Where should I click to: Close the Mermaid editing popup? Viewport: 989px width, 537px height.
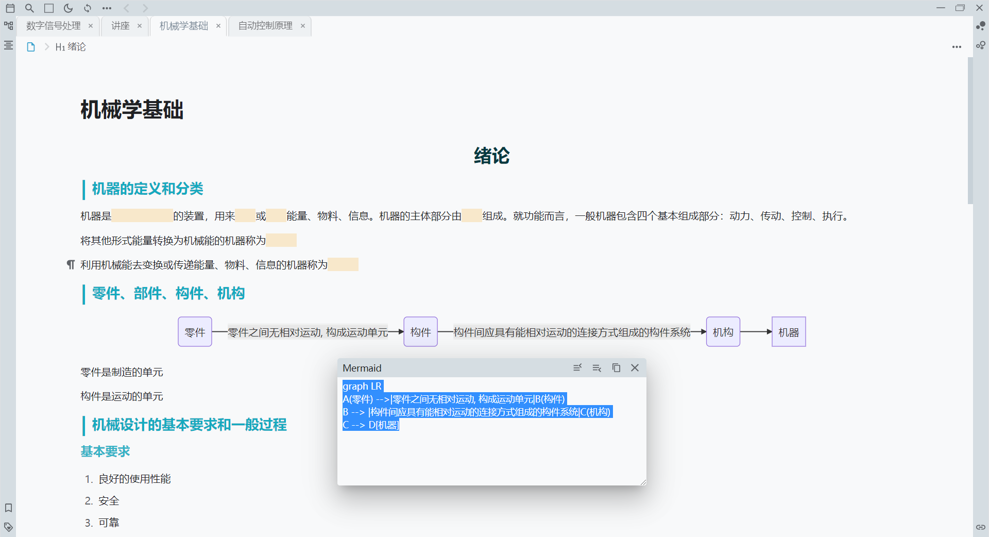tap(635, 367)
